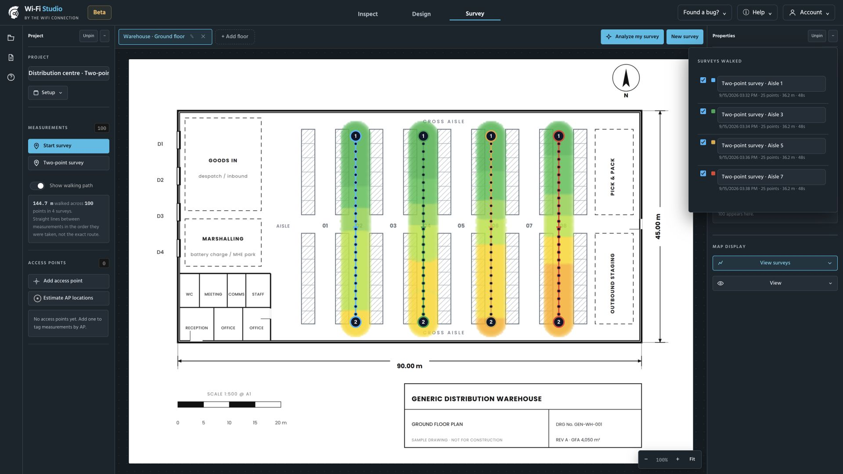843x474 pixels.
Task: Collapse the Properties panel with minus button
Action: pos(833,36)
